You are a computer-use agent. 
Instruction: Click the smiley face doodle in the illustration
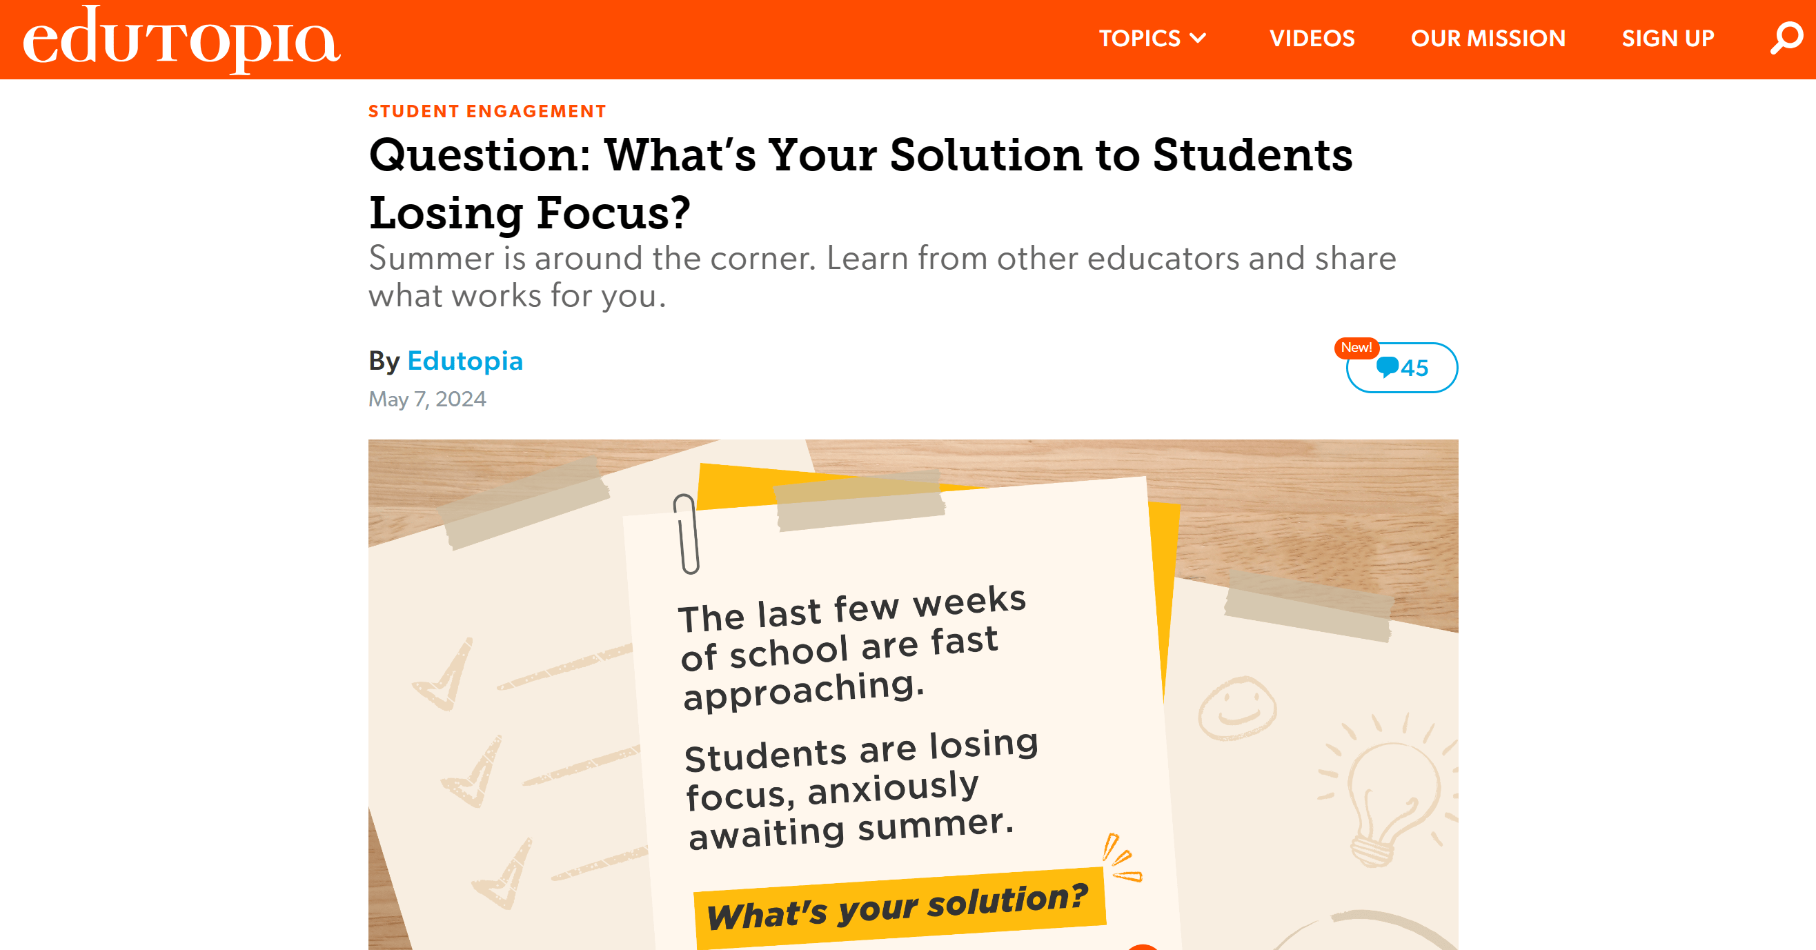click(x=1236, y=708)
